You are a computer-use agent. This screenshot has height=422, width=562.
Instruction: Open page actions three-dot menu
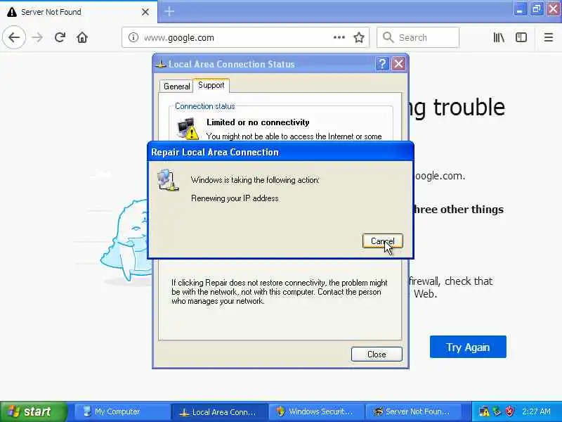coord(339,37)
